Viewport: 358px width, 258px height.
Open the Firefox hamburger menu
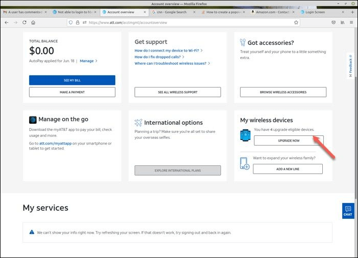coord(351,22)
